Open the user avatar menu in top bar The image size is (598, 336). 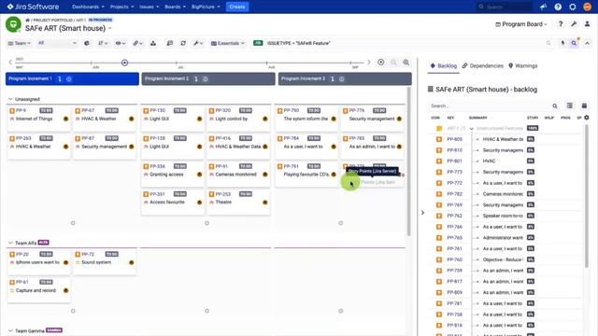(588, 7)
